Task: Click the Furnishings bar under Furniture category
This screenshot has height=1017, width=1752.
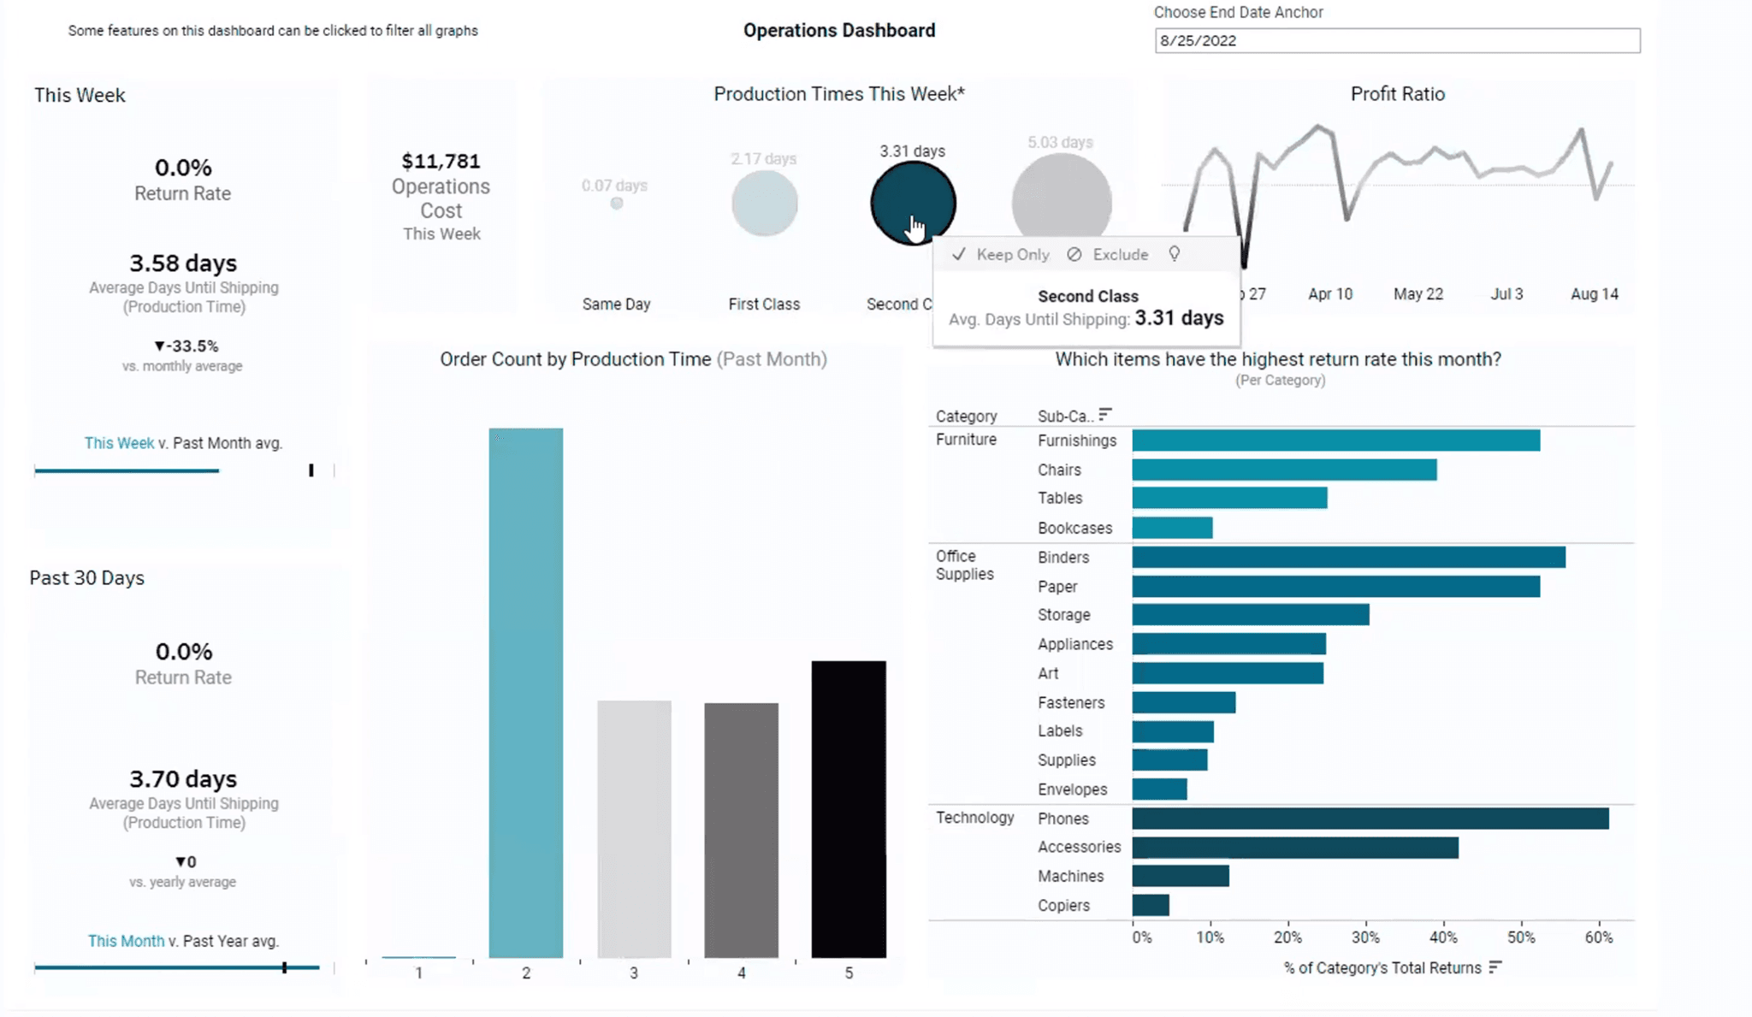Action: (x=1335, y=441)
